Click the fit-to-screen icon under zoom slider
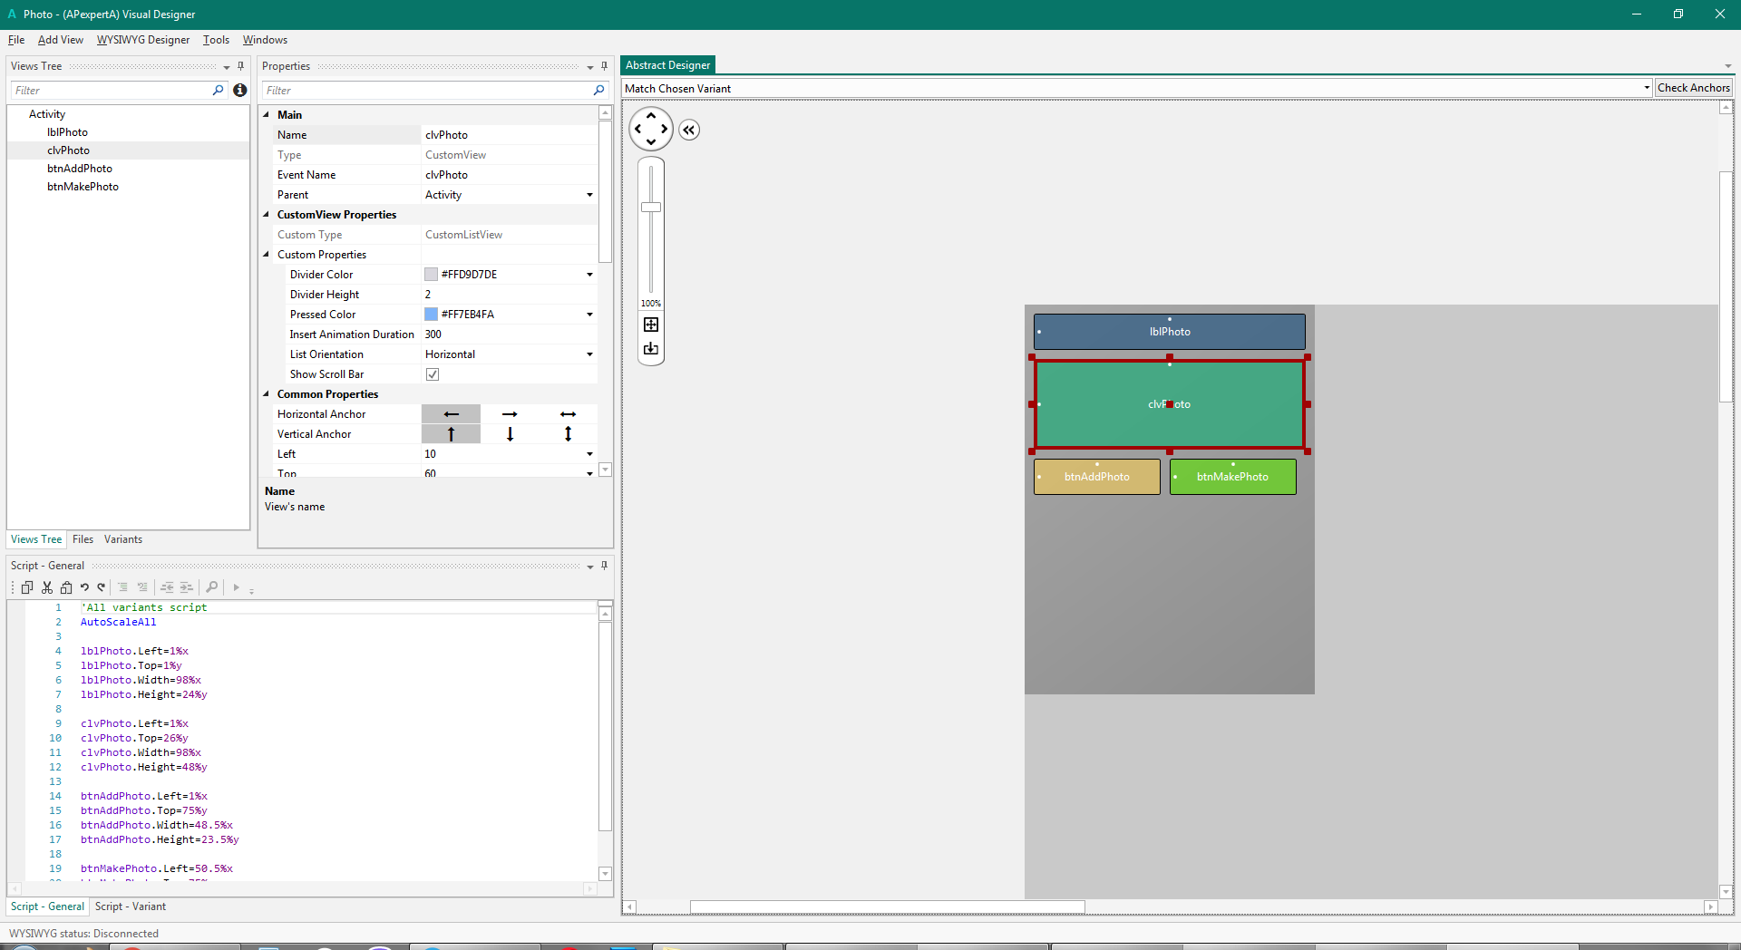The image size is (1741, 950). [x=651, y=325]
